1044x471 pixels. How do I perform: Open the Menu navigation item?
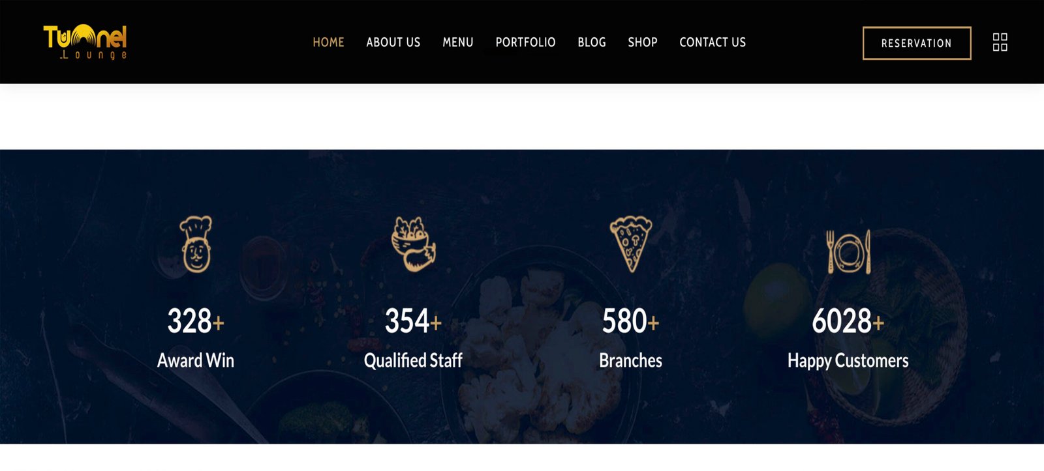click(458, 42)
